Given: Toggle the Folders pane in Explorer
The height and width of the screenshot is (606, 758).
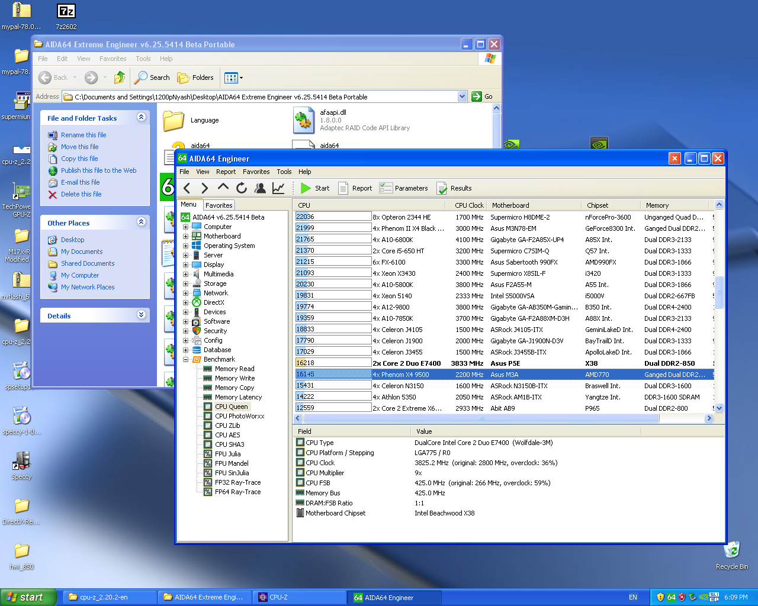Looking at the screenshot, I should [x=195, y=78].
